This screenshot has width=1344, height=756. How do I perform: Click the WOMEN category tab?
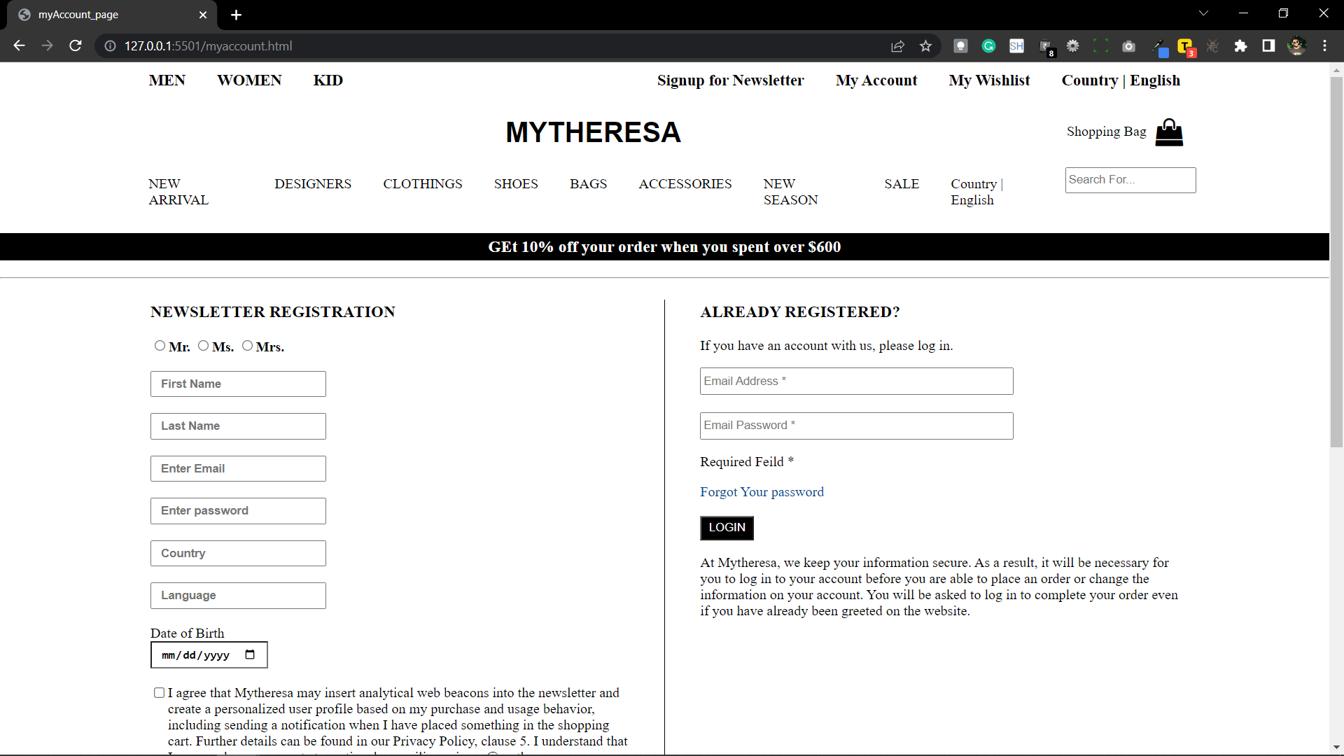pos(249,80)
